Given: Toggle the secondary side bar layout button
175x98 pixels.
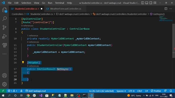Looking at the screenshot, I should (151, 3).
